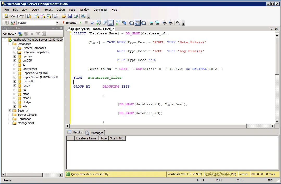Switch to the Messages tab
281x184 pixels.
coord(95,133)
